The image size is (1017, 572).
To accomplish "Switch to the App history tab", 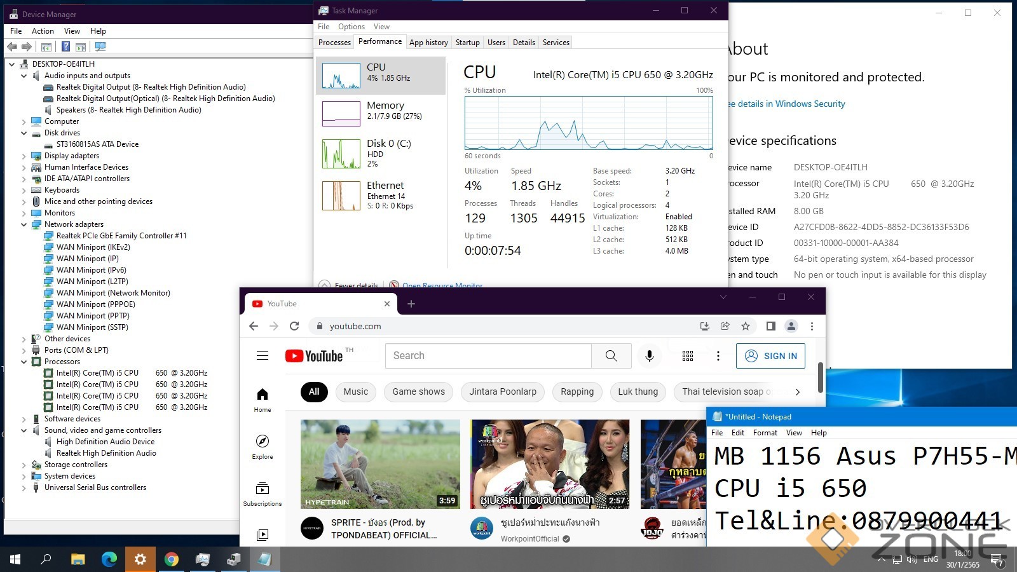I will point(428,43).
